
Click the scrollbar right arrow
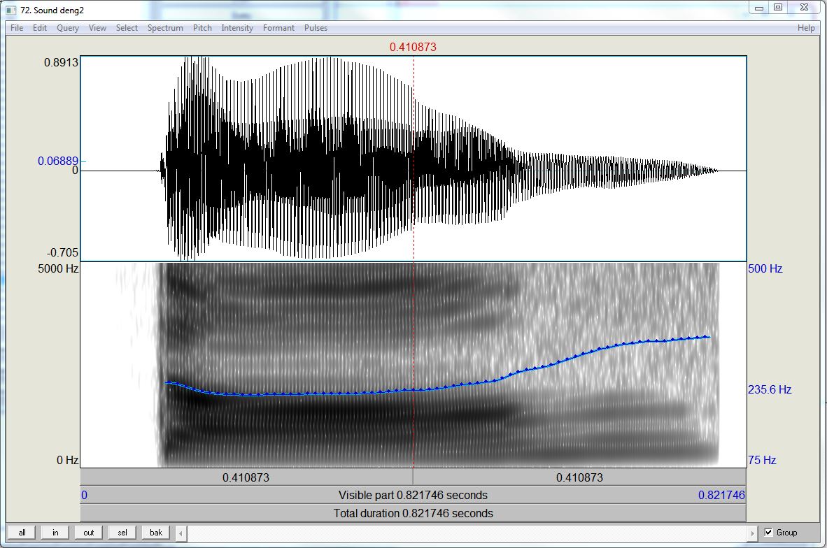click(753, 533)
